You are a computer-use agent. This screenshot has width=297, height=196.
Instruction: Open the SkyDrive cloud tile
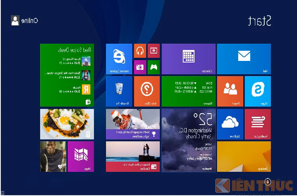(230, 124)
